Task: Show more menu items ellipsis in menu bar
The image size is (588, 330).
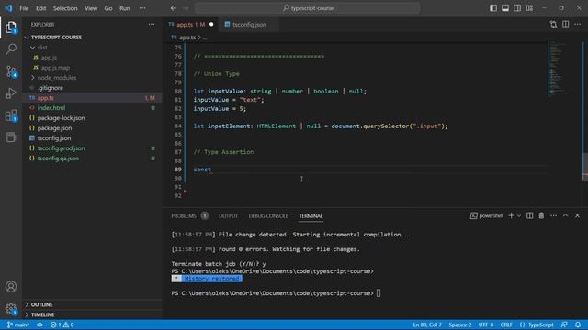Action: [x=142, y=8]
